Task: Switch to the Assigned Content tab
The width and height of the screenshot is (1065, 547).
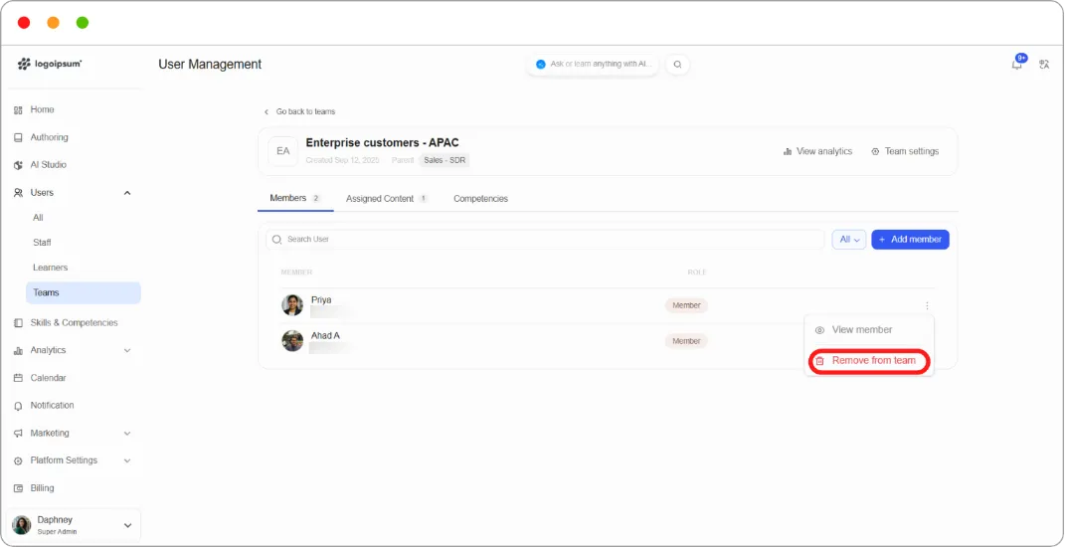Action: pyautogui.click(x=386, y=199)
